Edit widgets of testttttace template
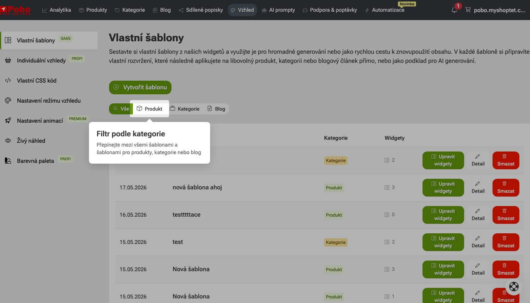This screenshot has height=303, width=530. point(443,215)
